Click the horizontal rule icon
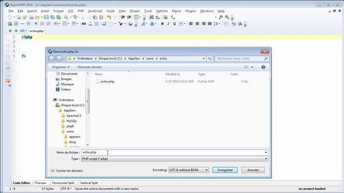Screen dimensions: 344x193 click(x=23, y=24)
